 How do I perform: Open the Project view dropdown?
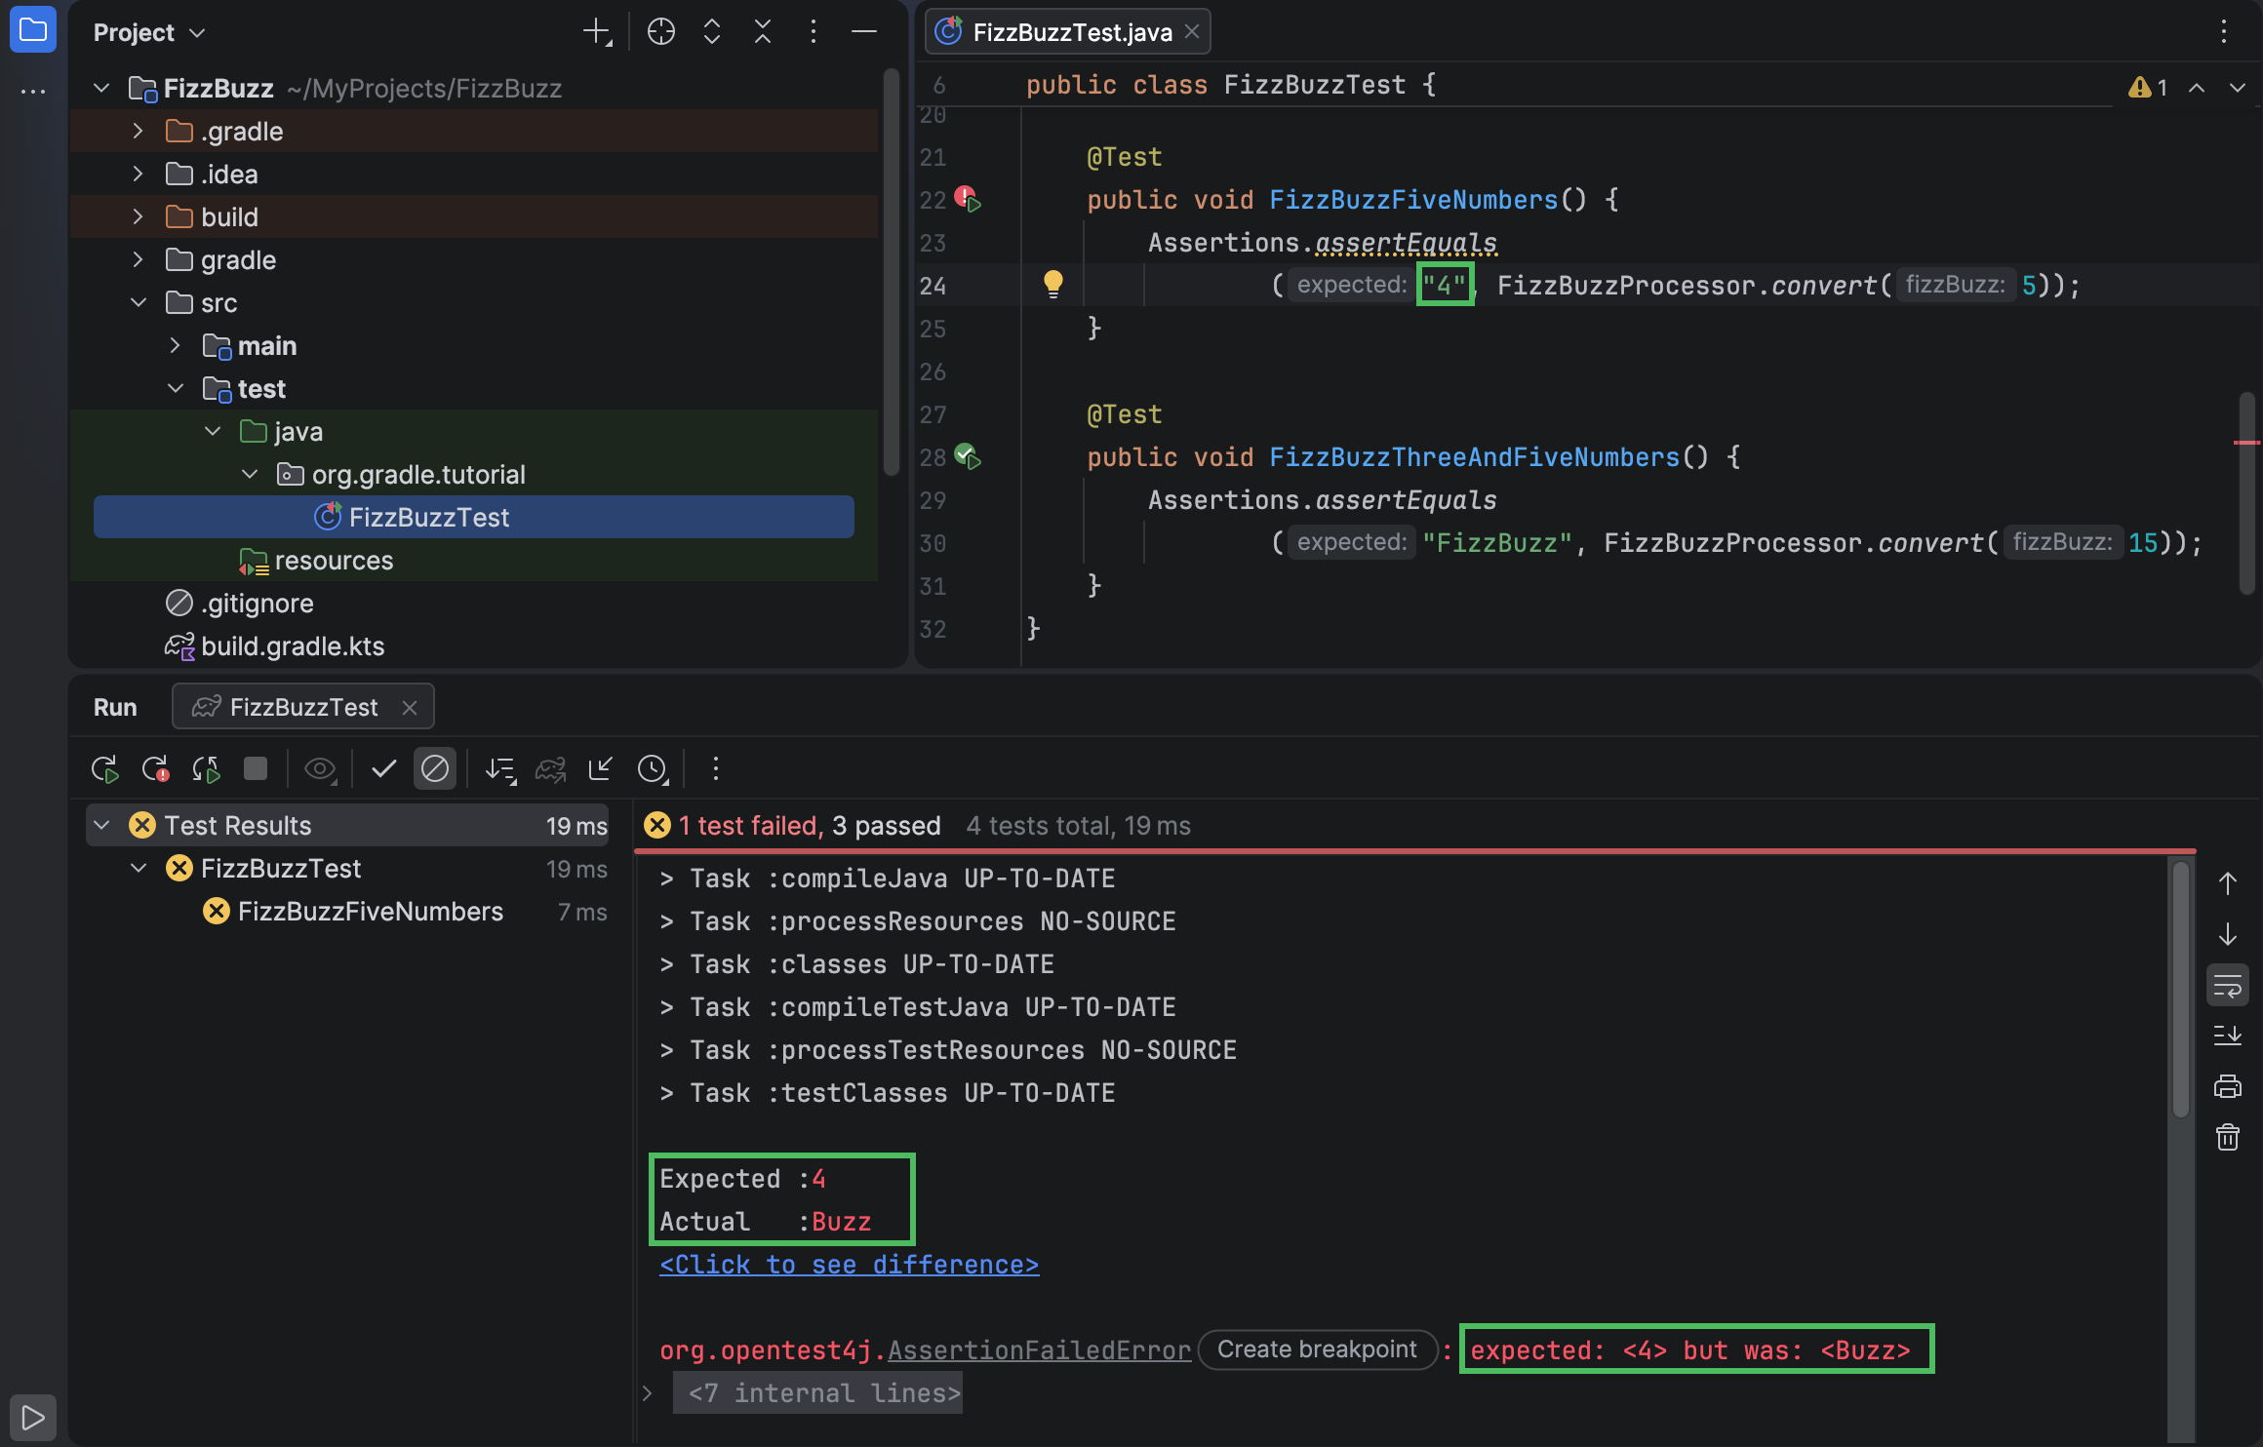tap(149, 32)
